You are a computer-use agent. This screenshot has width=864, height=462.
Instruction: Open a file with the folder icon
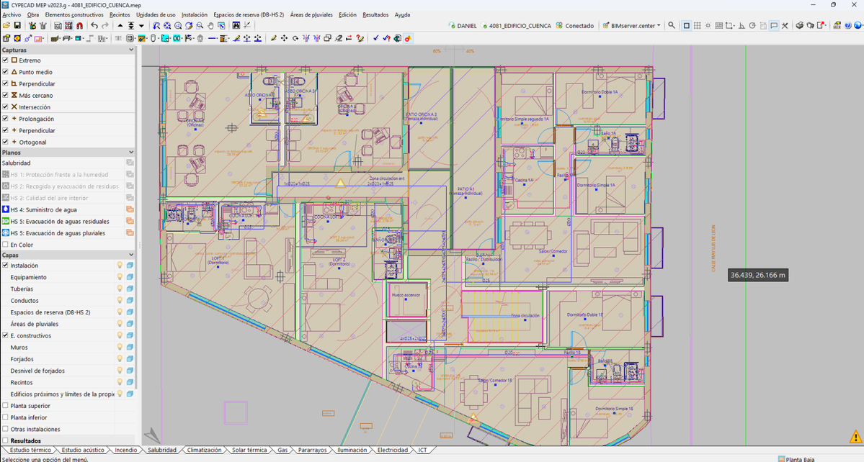click(x=6, y=25)
